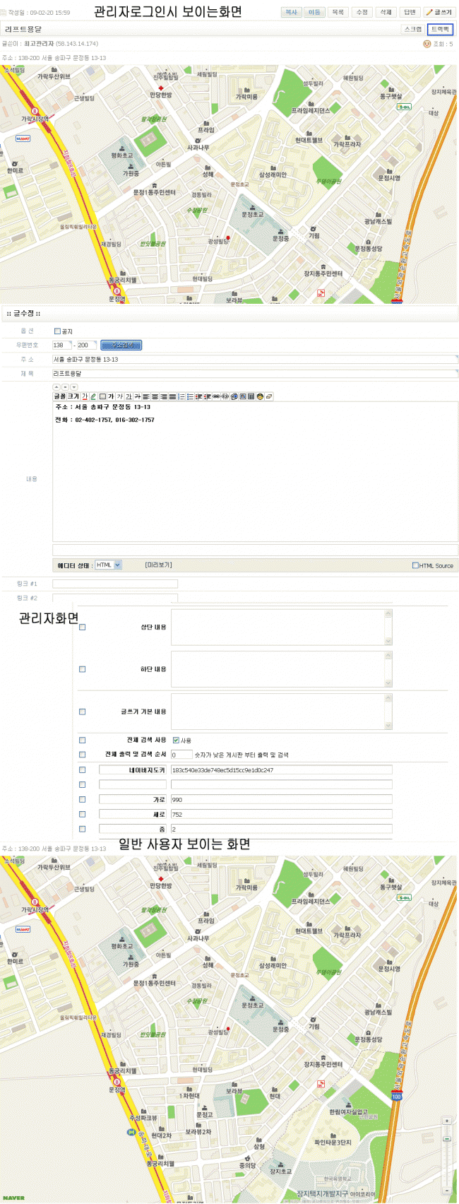Click scroll-down arrow of 글쓰기 기본 내용 textarea

coord(388,726)
